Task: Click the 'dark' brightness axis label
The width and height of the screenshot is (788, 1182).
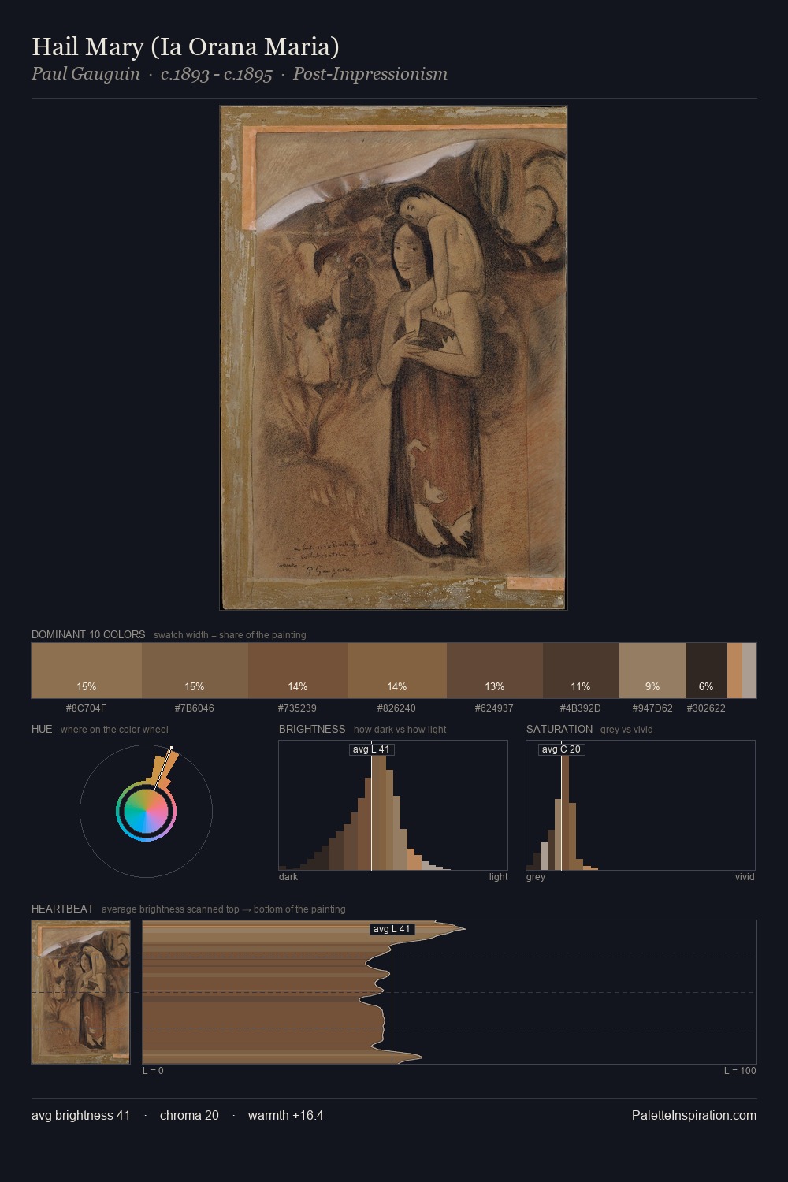Action: coord(288,877)
